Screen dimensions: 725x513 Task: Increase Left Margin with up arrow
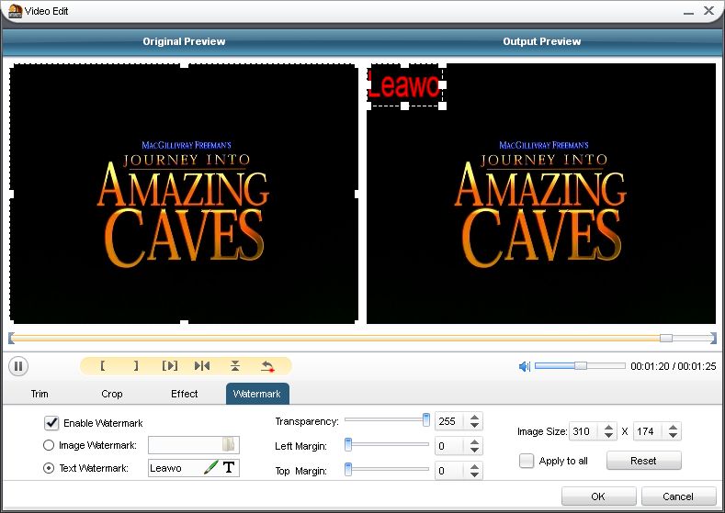(x=474, y=442)
